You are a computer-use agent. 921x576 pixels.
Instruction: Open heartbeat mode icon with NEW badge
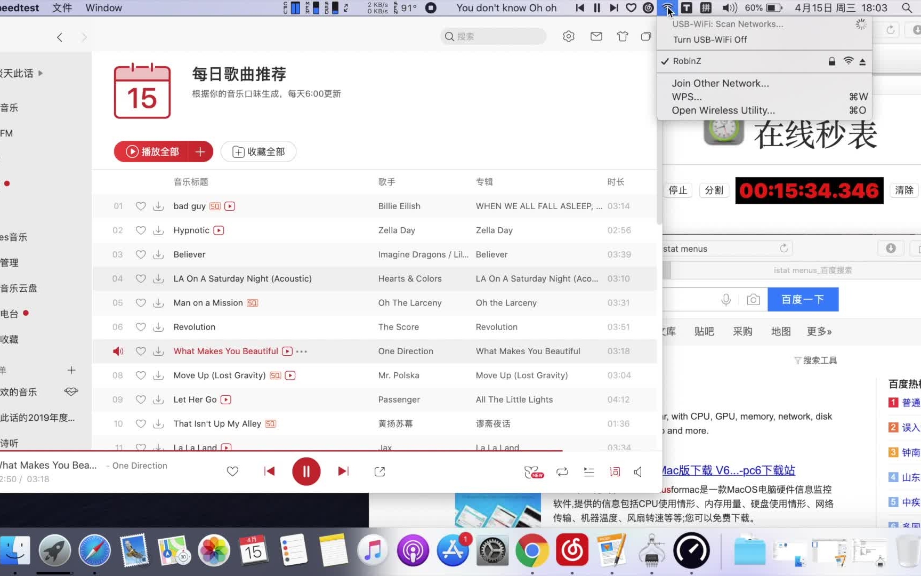tap(534, 472)
